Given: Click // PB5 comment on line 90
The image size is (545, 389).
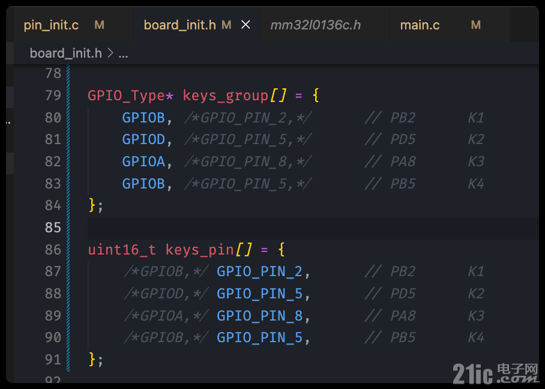Looking at the screenshot, I should click(x=390, y=337).
